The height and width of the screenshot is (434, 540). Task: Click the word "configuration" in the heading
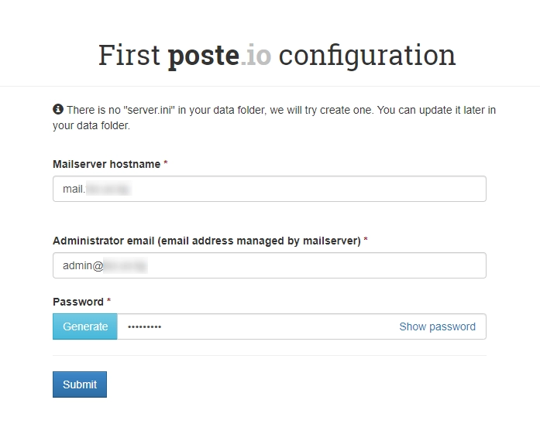(367, 55)
